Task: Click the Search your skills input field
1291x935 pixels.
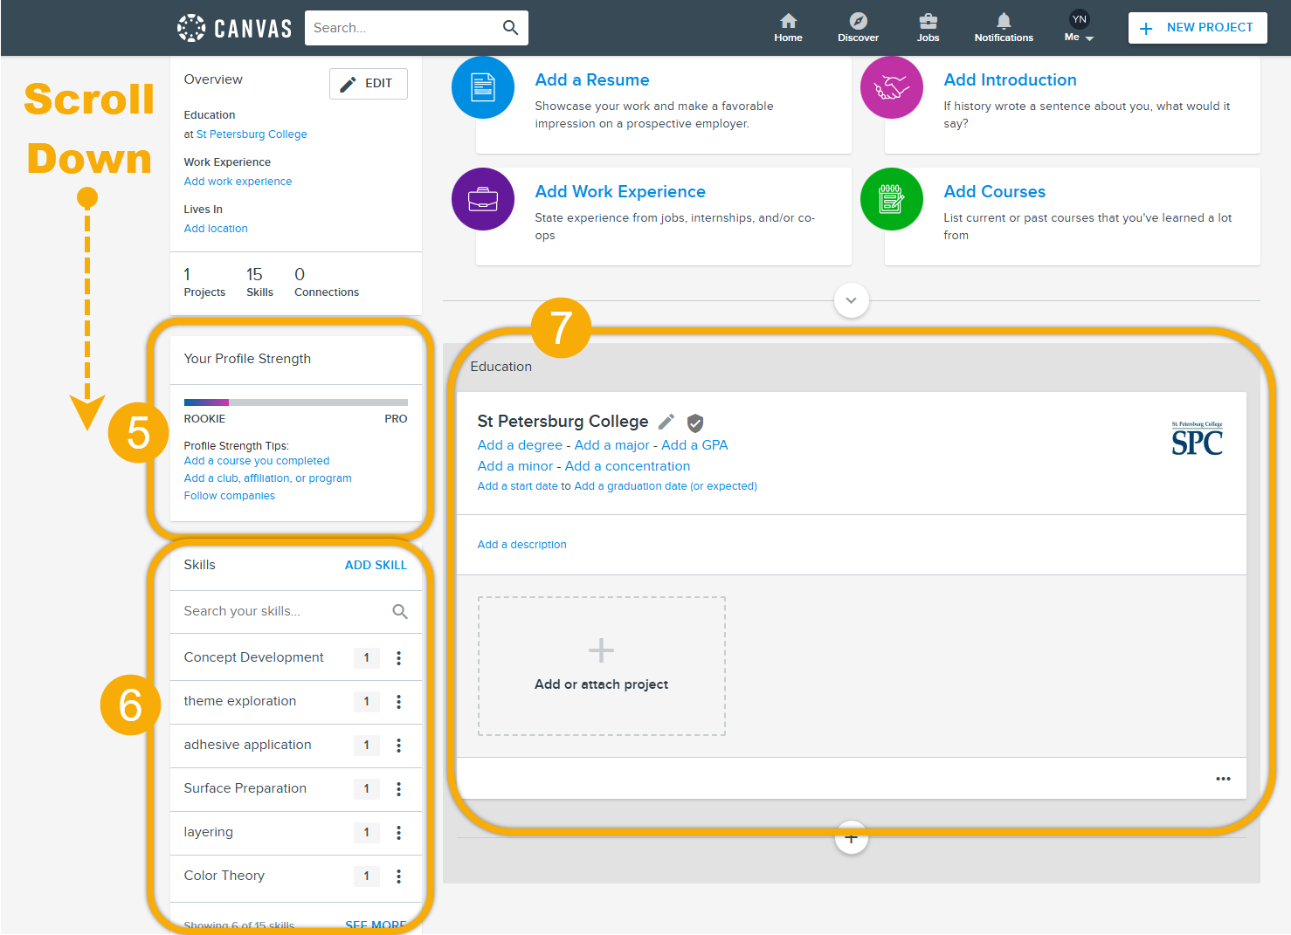Action: point(280,612)
